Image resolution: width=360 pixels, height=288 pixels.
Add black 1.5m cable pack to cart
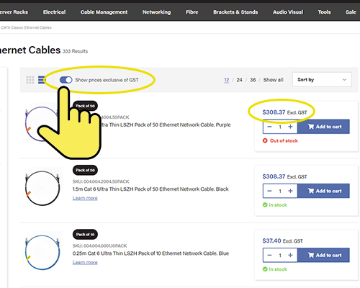pyautogui.click(x=323, y=191)
